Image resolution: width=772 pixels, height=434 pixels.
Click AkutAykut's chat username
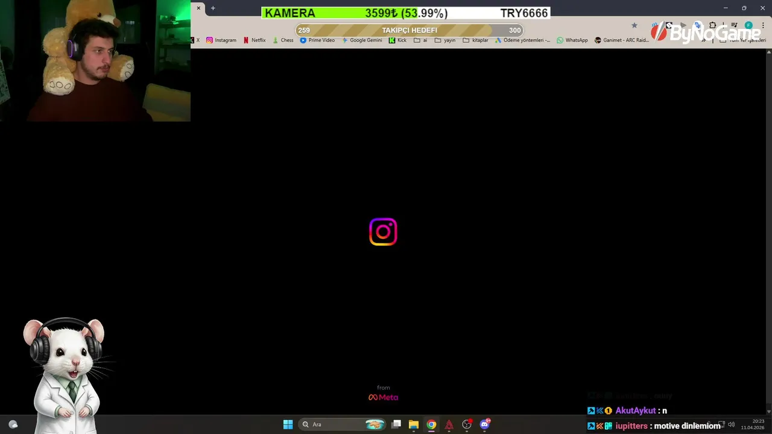click(635, 410)
